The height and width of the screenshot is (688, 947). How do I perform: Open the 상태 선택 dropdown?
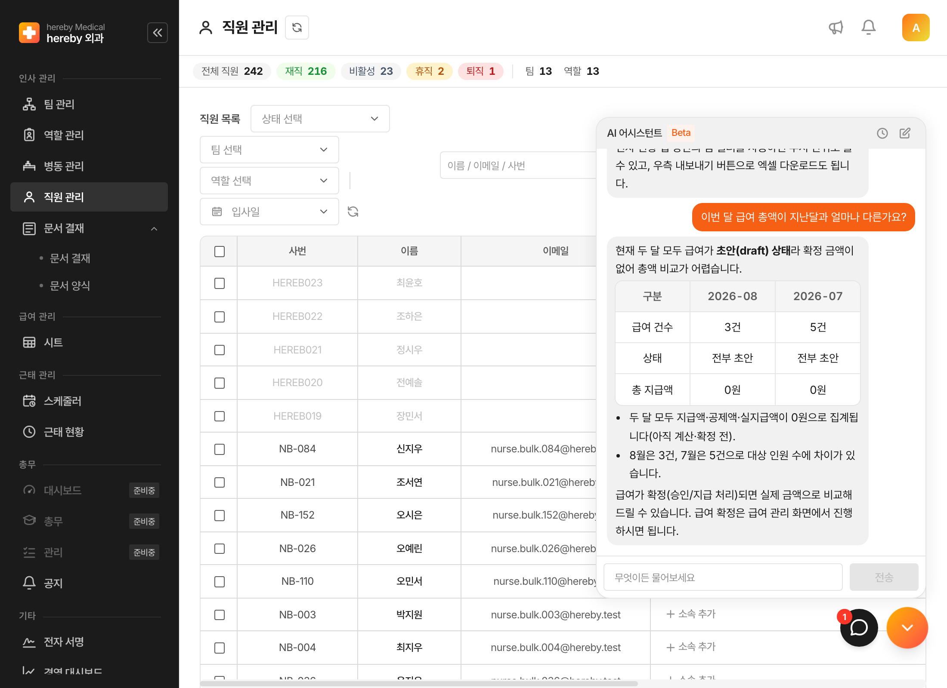click(320, 119)
